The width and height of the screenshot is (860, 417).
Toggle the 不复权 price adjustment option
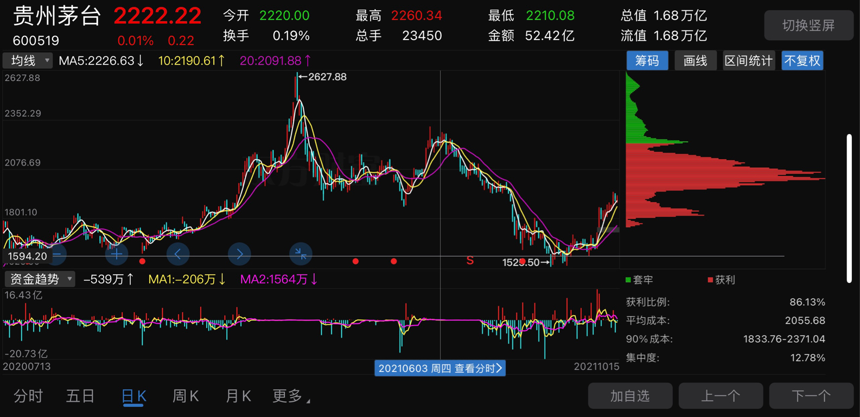[802, 61]
